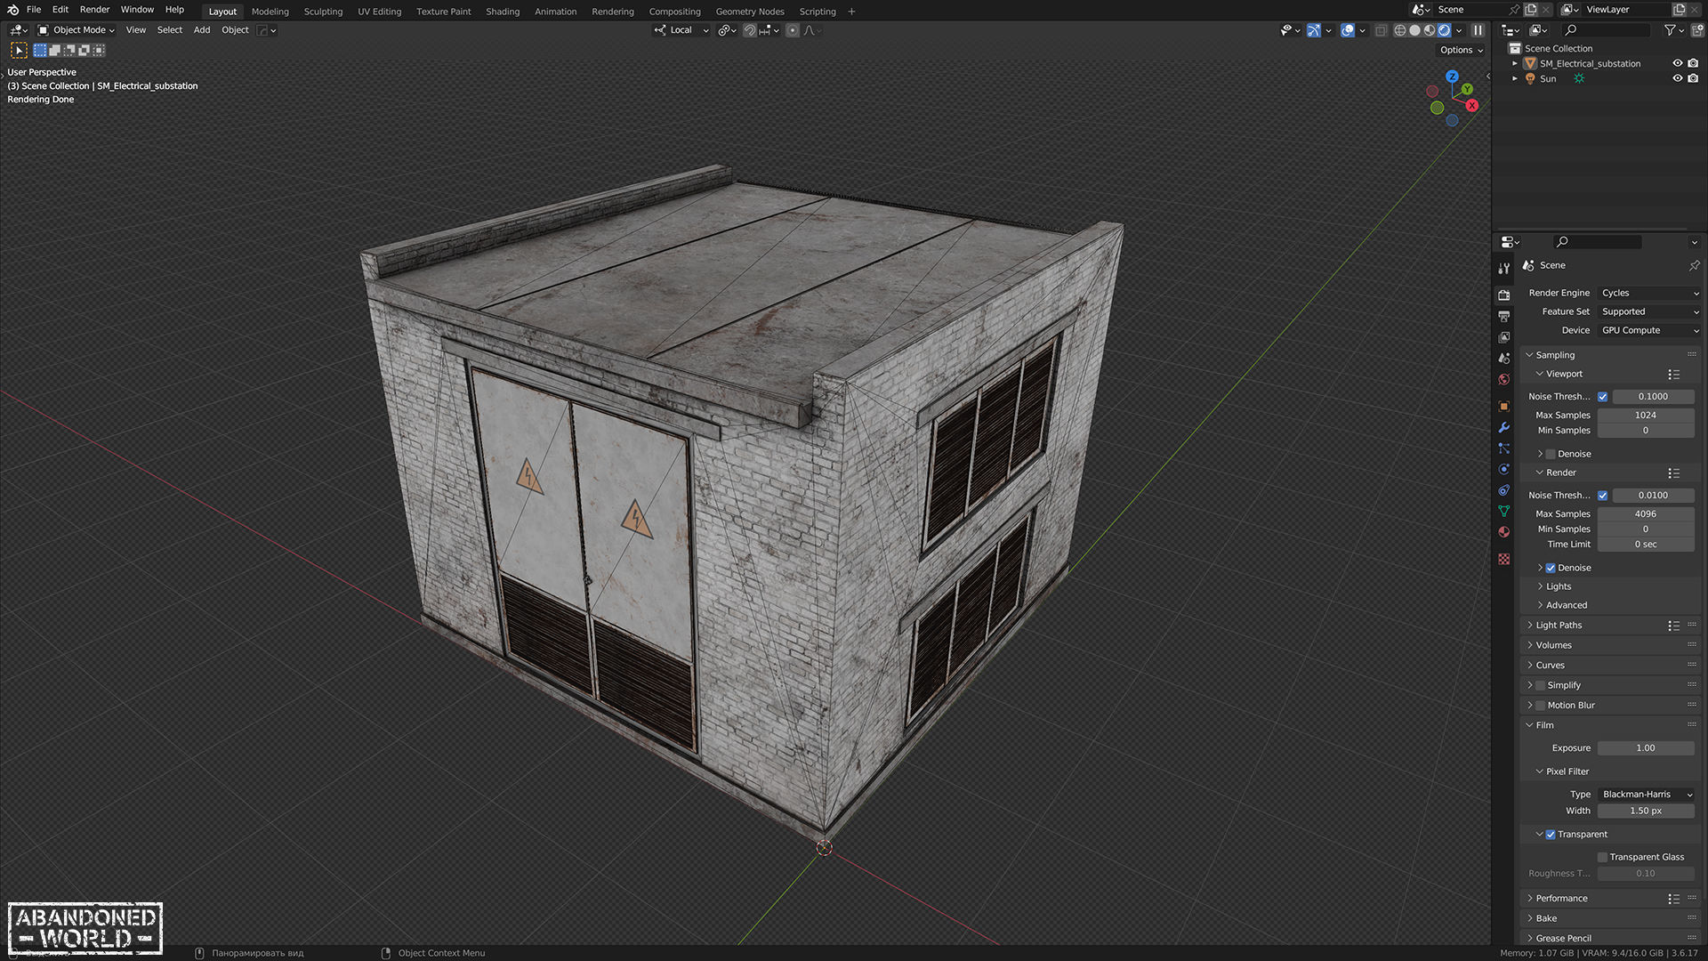The image size is (1708, 961).
Task: Open Pixel Filter Type Blackman-Harris dropdown
Action: [x=1647, y=795]
